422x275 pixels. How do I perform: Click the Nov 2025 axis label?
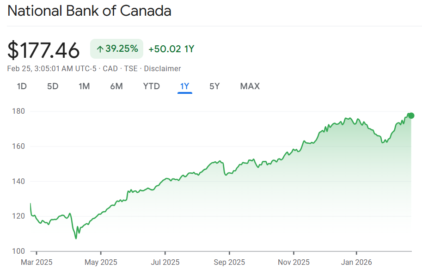[293, 262]
